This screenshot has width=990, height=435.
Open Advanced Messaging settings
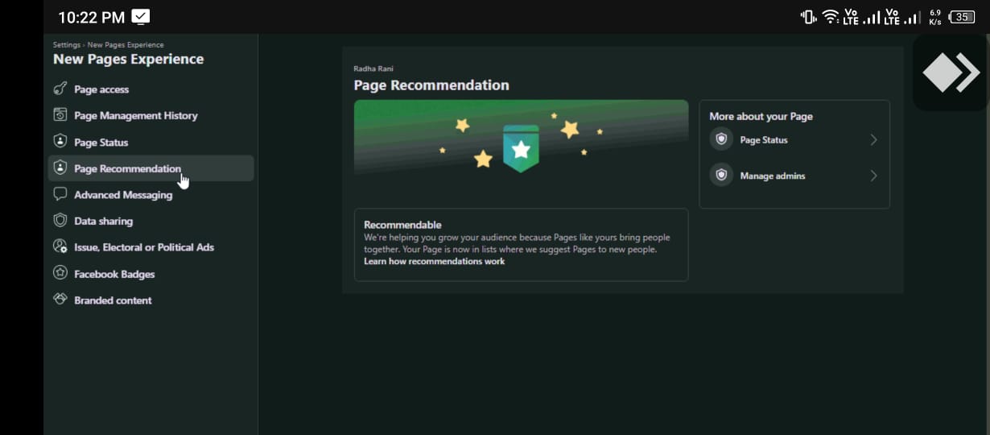click(151, 194)
